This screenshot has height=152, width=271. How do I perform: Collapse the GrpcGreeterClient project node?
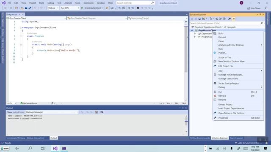(x=192, y=30)
